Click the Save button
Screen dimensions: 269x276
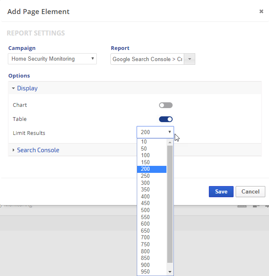(x=221, y=191)
